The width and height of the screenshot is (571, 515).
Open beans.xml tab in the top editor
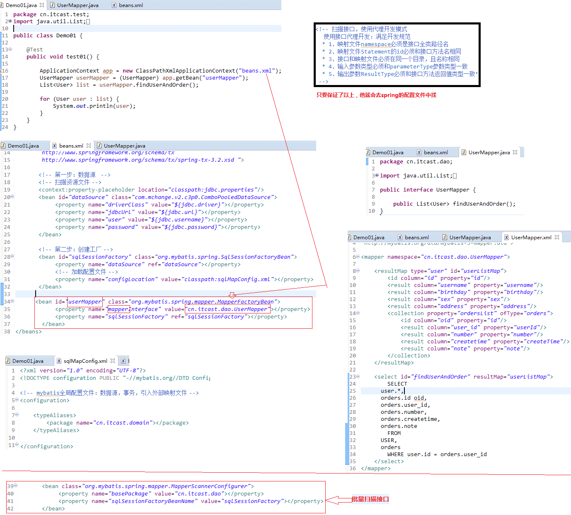click(x=131, y=5)
